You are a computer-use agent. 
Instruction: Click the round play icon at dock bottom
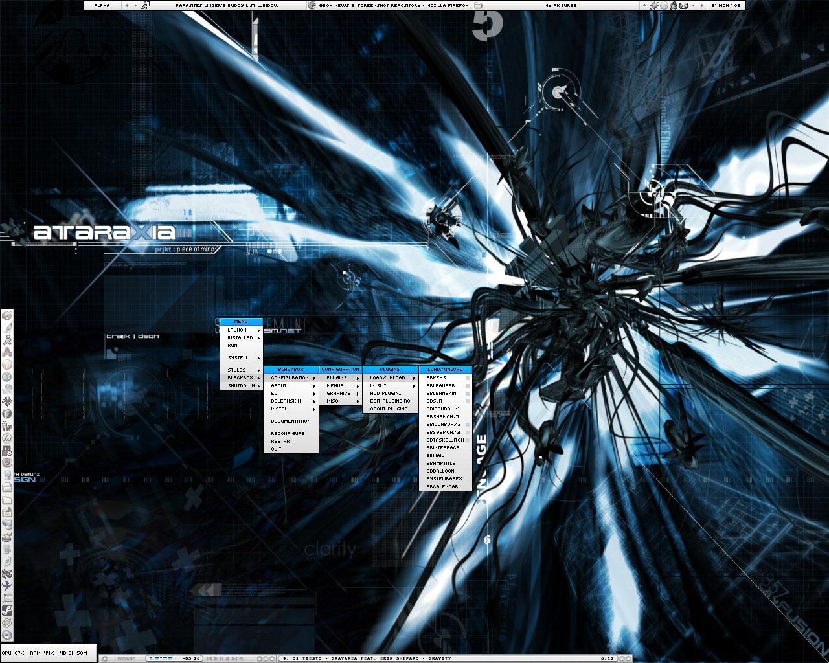(6, 635)
